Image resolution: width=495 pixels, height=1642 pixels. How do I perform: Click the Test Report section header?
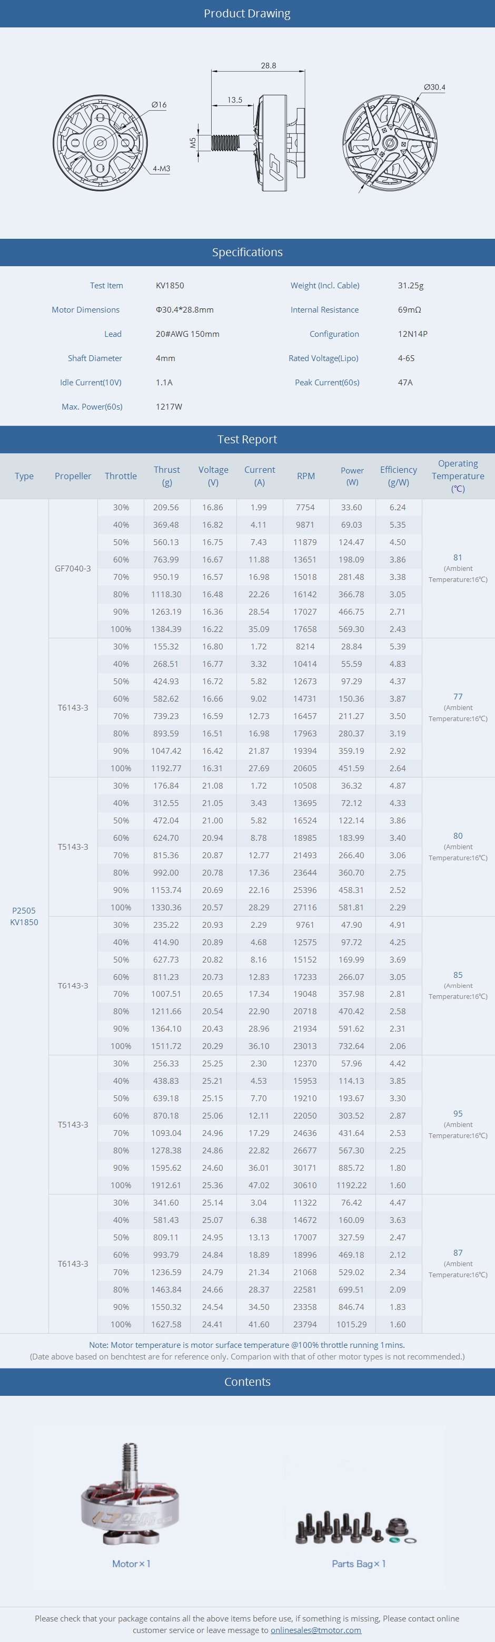[x=247, y=439]
